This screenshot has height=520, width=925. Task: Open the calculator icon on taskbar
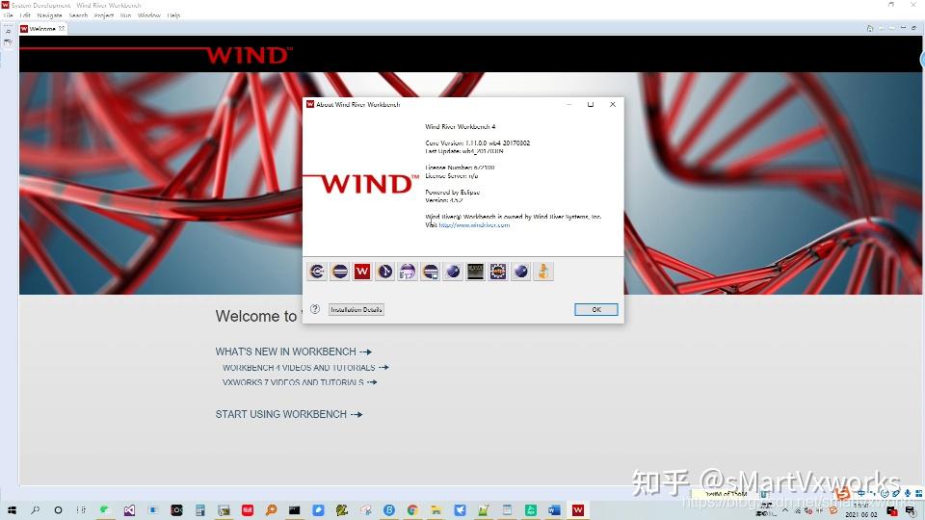pyautogui.click(x=200, y=510)
